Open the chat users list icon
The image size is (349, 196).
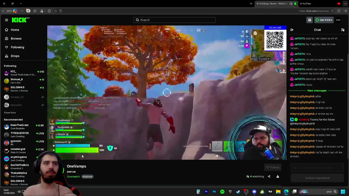(343, 30)
